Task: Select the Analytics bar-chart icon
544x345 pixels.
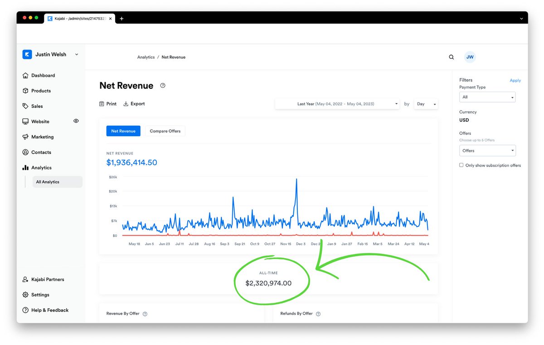Action: point(26,168)
